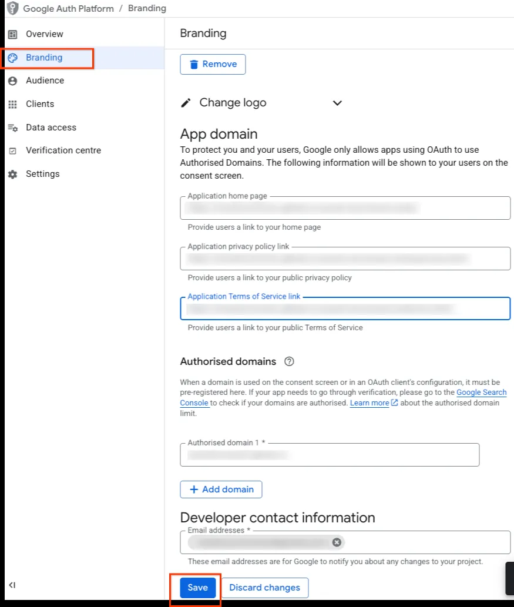Image resolution: width=514 pixels, height=607 pixels.
Task: Add another authorised domain
Action: point(221,489)
